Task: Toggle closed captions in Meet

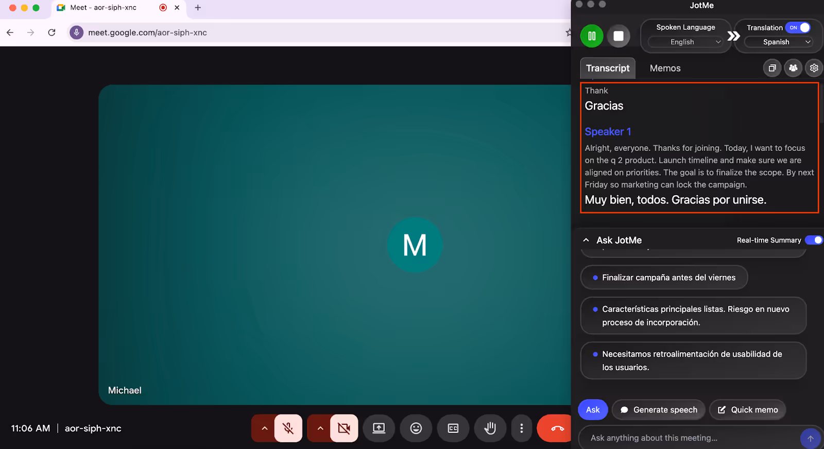Action: click(453, 428)
